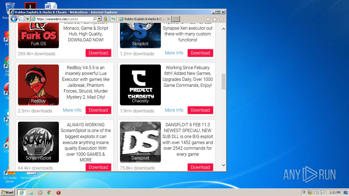Click the '1.9m+ downloads' text

(x=137, y=111)
